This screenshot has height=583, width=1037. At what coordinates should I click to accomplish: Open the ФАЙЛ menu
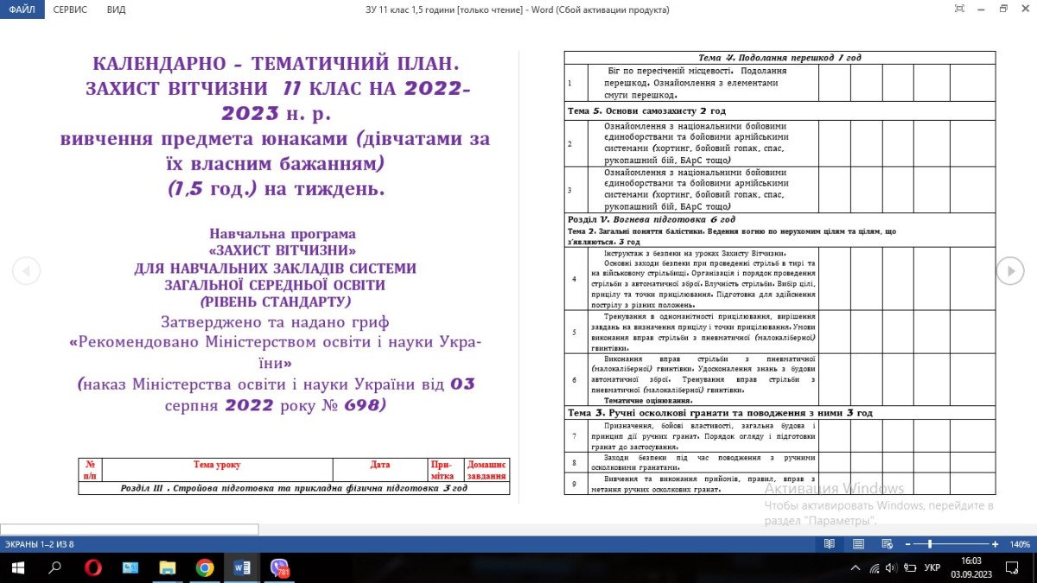coord(22,10)
